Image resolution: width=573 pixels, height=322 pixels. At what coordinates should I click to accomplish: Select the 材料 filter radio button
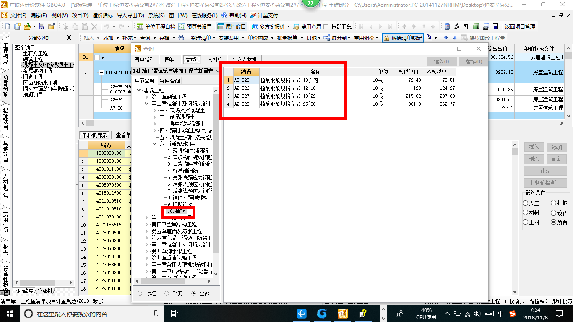[526, 213]
